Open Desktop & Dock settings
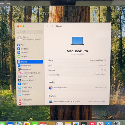Screen dimensions: 125x125 [x=26, y=80]
